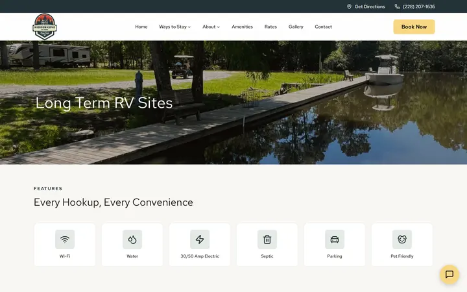Image resolution: width=467 pixels, height=292 pixels.
Task: Click the map pin icon for directions
Action: [349, 6]
